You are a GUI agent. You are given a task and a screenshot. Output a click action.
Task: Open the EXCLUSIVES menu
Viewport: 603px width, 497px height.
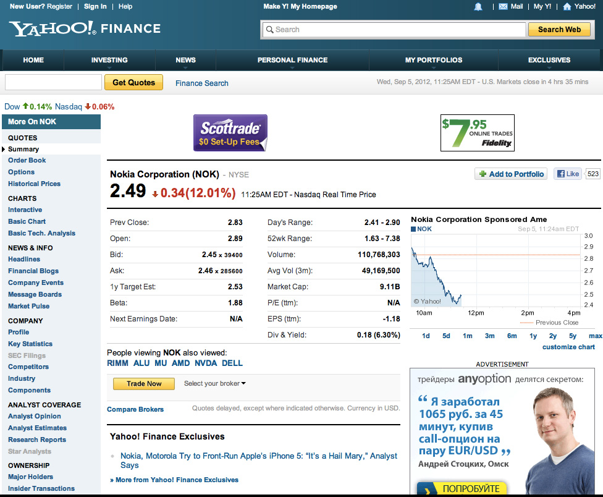coord(549,60)
